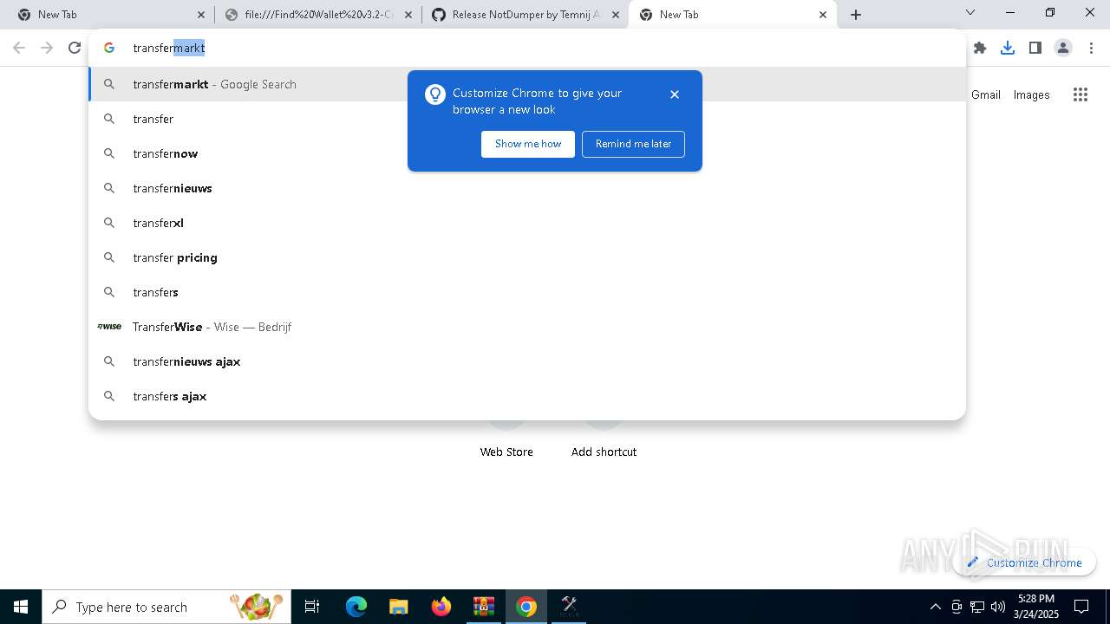Click the browser forward arrow
Image resolution: width=1110 pixels, height=624 pixels.
[47, 49]
